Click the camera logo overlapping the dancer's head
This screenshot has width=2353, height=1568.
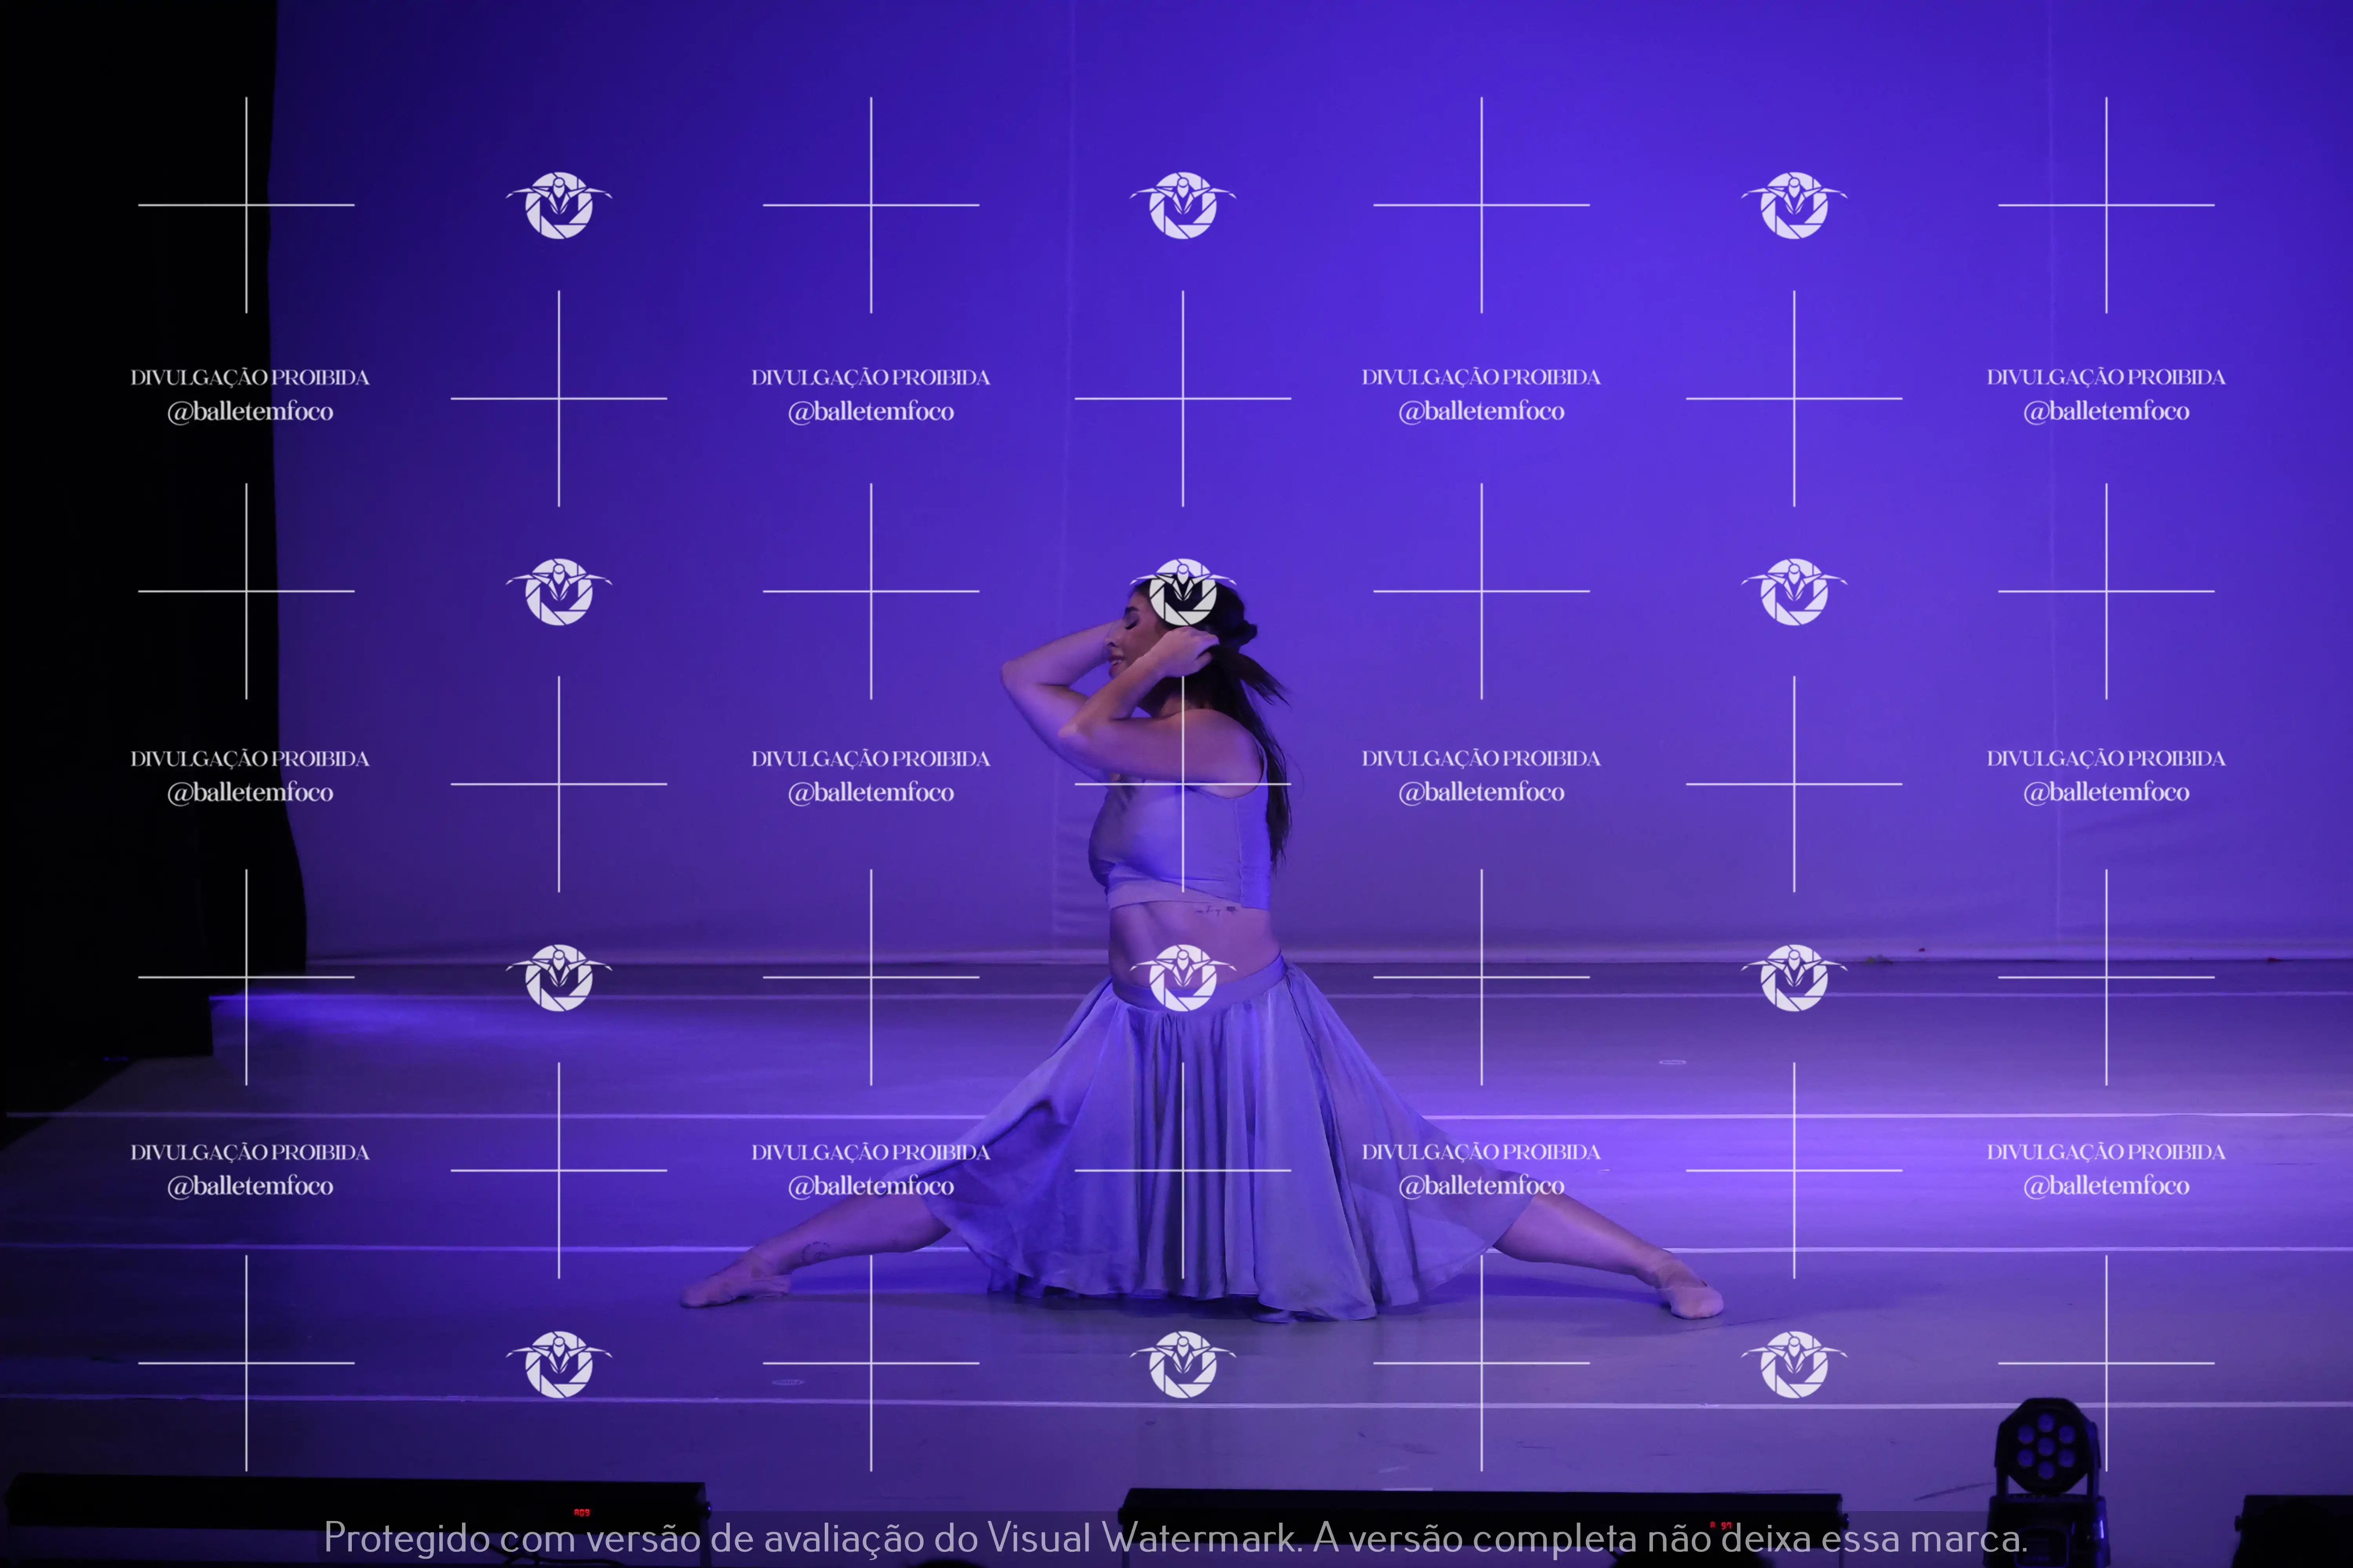[1182, 592]
